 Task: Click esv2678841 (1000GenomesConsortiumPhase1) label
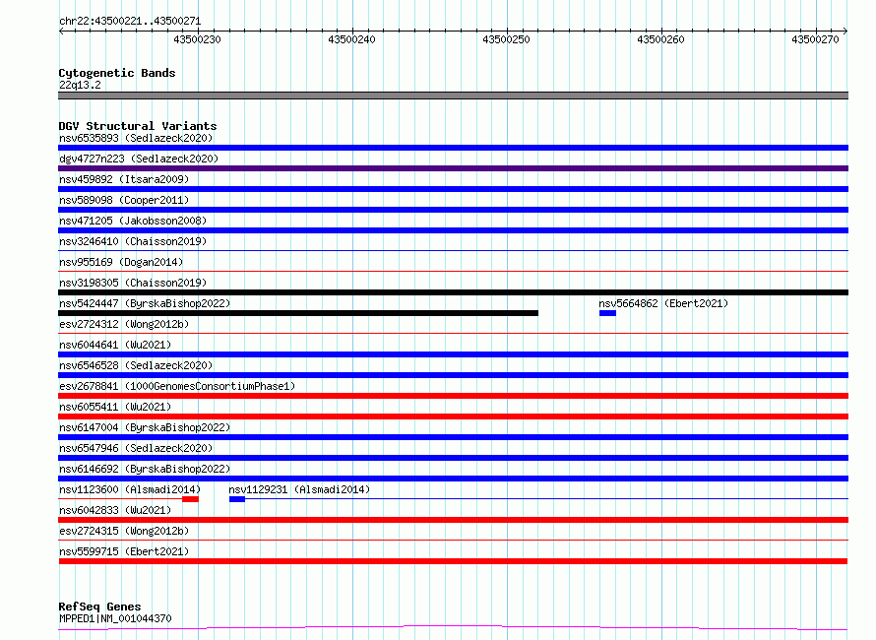177,386
